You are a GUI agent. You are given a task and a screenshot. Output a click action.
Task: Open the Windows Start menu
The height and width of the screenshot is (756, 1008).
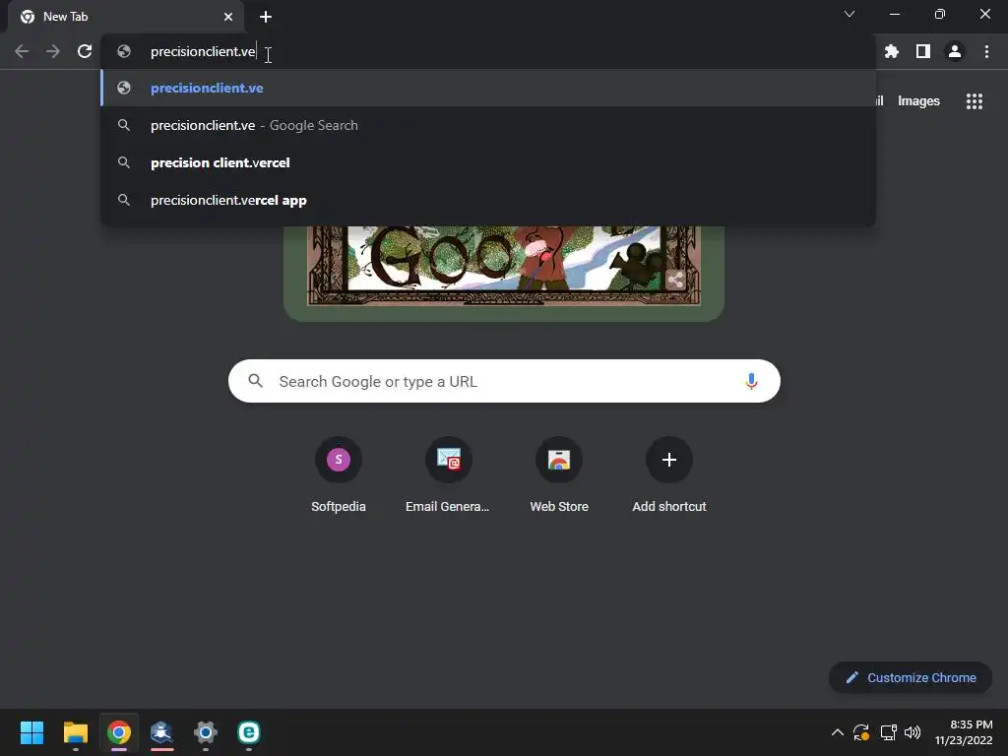(x=31, y=732)
